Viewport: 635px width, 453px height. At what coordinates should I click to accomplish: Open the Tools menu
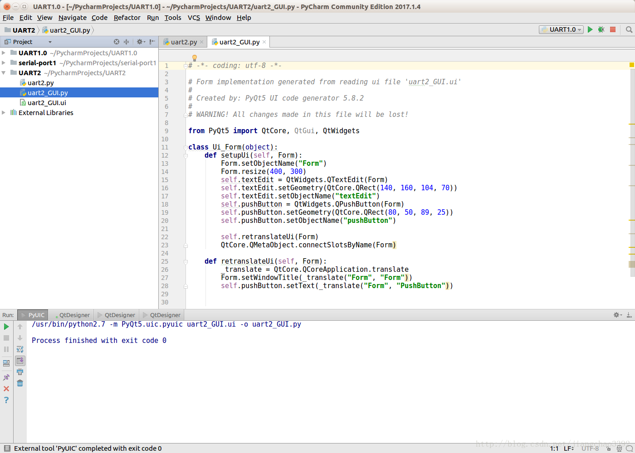[x=173, y=18]
